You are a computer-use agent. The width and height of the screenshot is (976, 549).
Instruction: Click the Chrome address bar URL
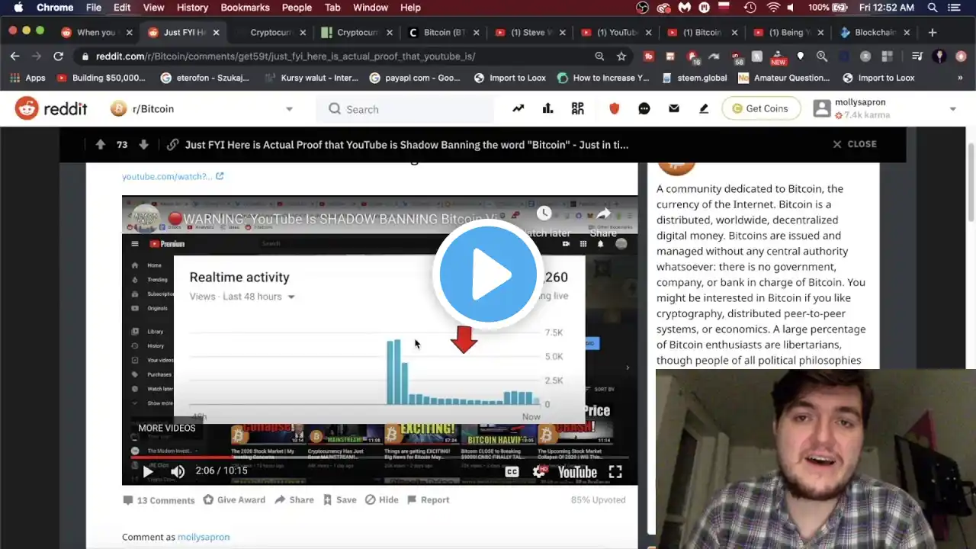click(x=285, y=56)
